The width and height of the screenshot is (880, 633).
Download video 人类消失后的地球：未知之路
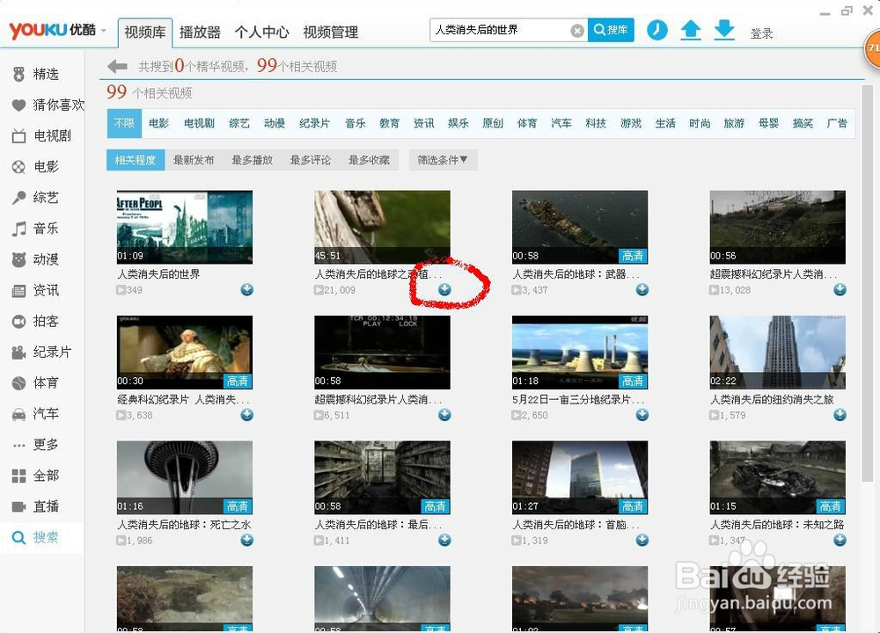[x=840, y=540]
